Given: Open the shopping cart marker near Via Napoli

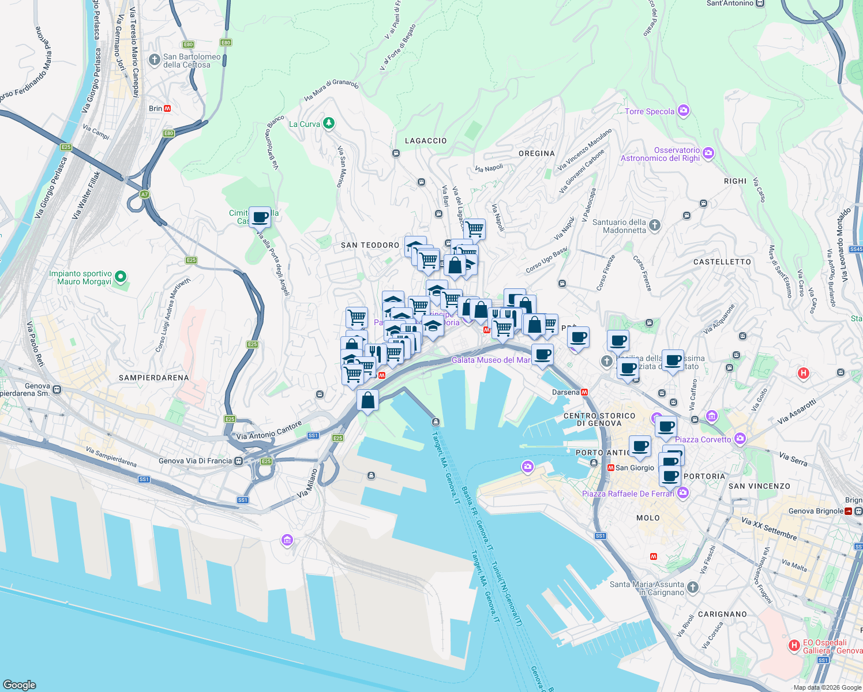Looking at the screenshot, I should point(474,229).
